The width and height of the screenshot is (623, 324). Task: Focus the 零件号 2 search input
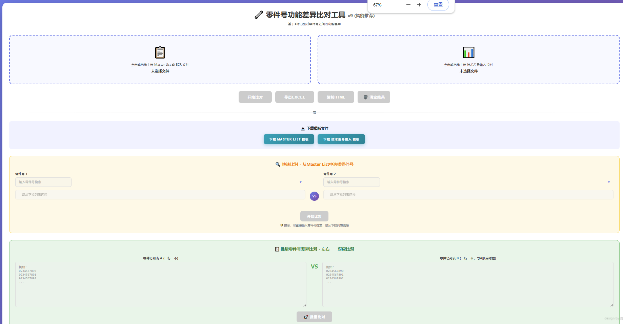click(351, 182)
